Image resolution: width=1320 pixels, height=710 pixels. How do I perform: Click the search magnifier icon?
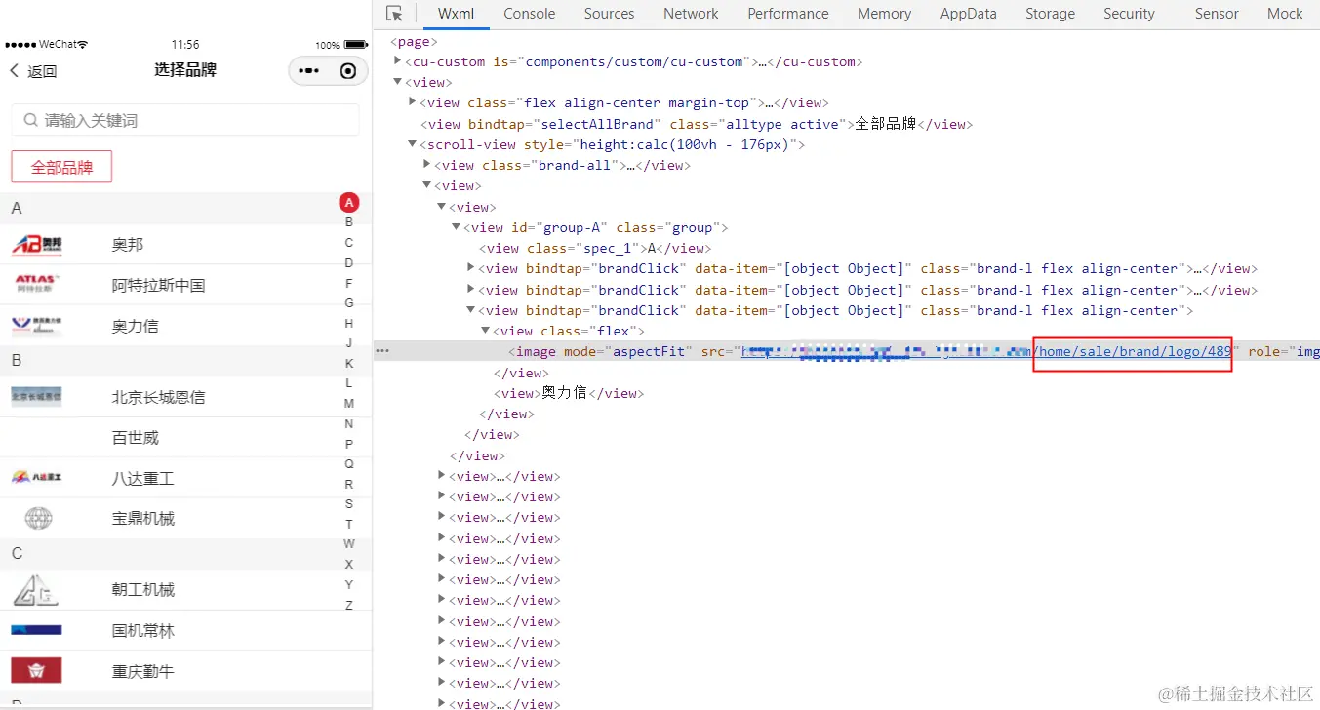[30, 120]
